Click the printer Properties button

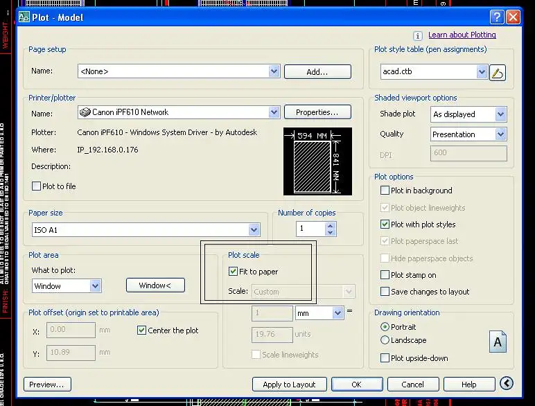[x=317, y=112]
